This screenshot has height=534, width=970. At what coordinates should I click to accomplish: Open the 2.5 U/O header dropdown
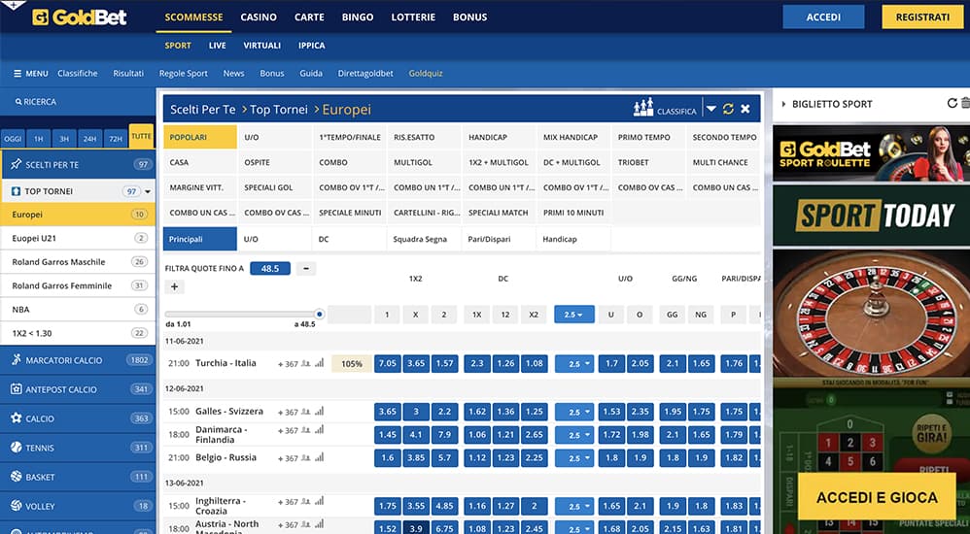click(574, 315)
